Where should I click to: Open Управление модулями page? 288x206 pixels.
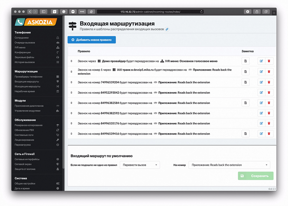point(37,111)
